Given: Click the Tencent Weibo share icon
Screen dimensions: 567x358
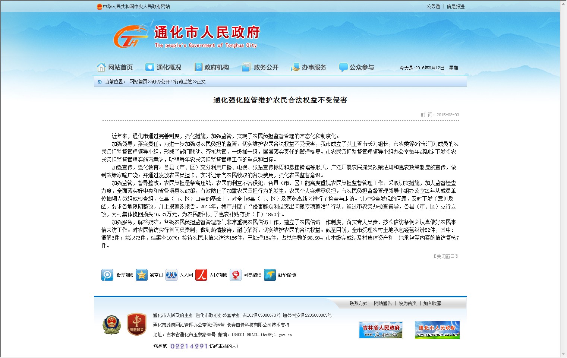Looking at the screenshot, I should click(x=107, y=275).
